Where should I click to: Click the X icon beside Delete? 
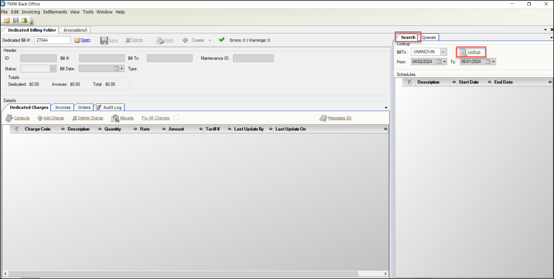pyautogui.click(x=128, y=40)
